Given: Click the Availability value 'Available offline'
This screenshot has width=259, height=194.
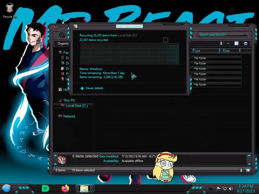Looking at the screenshot, I should click(x=132, y=161).
